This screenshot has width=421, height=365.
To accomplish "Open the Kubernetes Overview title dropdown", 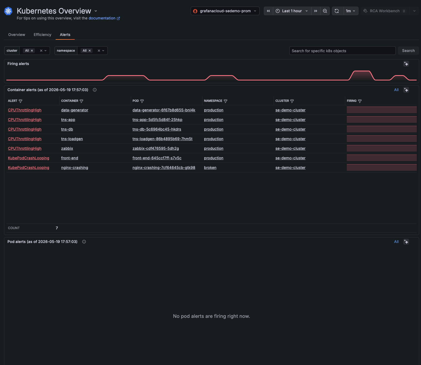I will click(96, 11).
